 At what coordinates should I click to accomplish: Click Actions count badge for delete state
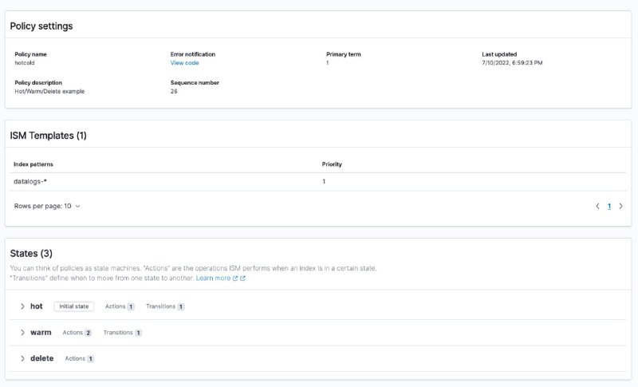tap(91, 359)
